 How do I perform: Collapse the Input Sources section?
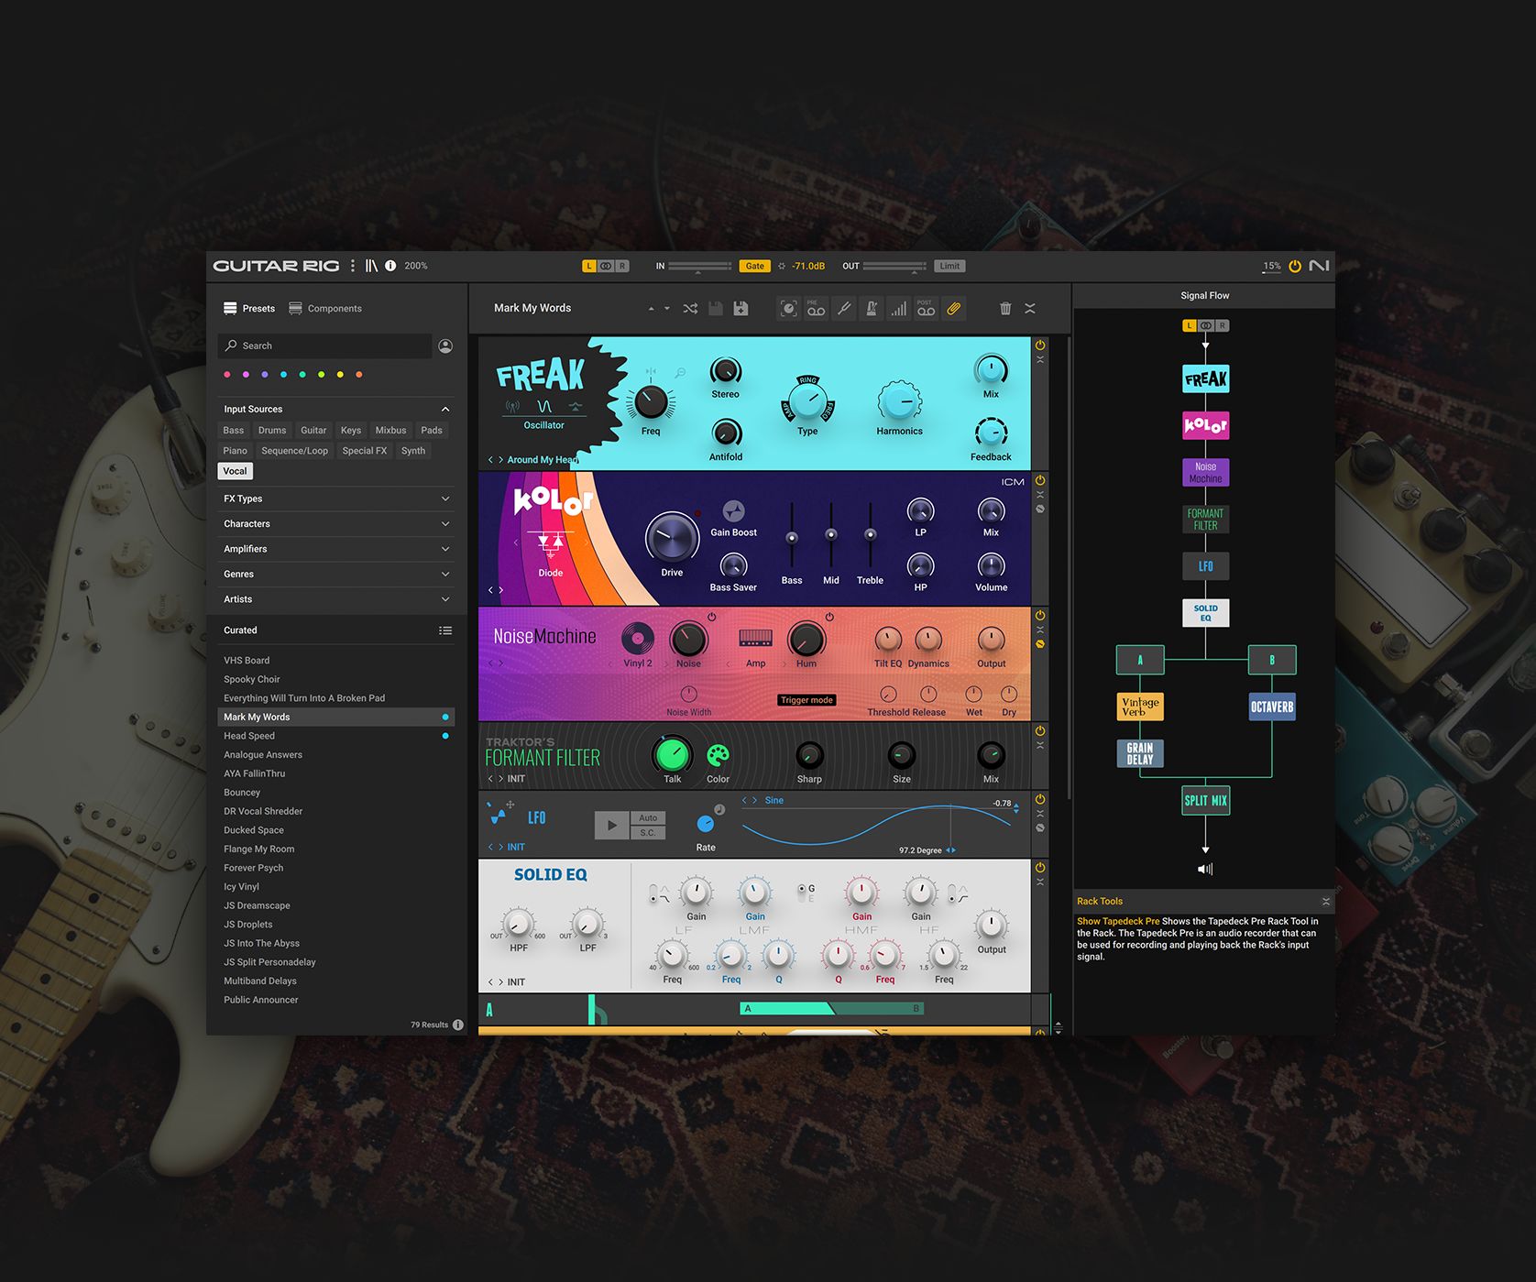(x=445, y=410)
